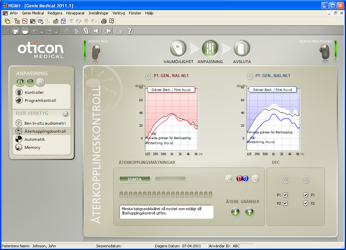Click the round target-with-arrow icon in grey toolbar
This screenshot has height=250, width=346.
click(x=65, y=31)
